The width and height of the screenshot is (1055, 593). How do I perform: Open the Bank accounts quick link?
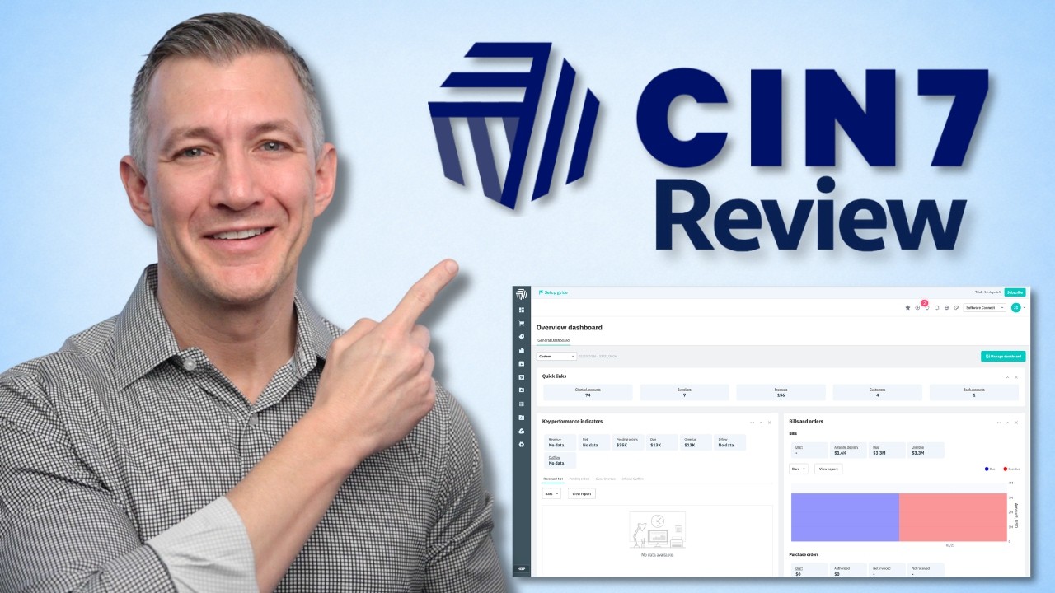tap(974, 392)
